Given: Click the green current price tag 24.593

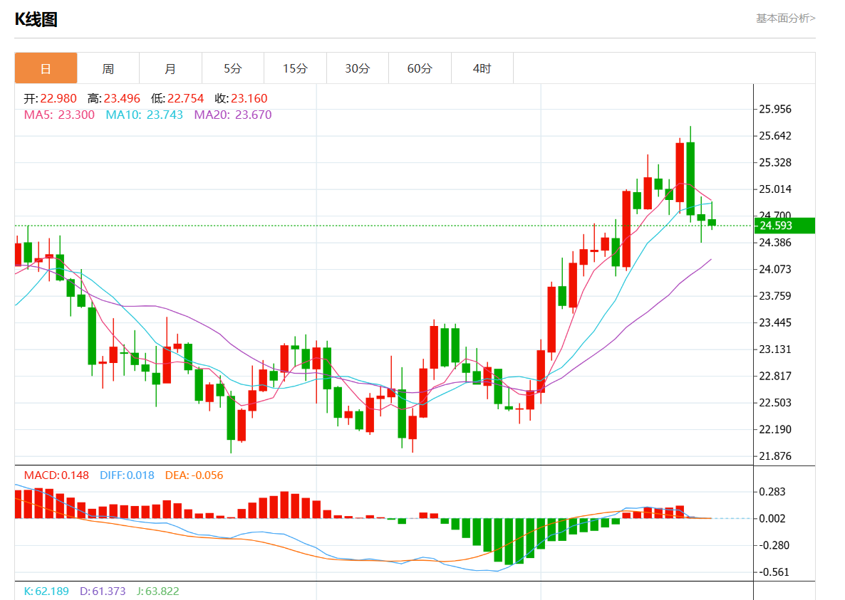Looking at the screenshot, I should point(784,226).
